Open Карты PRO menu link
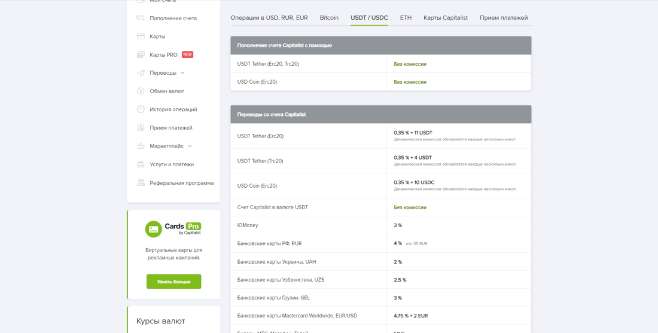The width and height of the screenshot is (658, 333). coord(164,54)
